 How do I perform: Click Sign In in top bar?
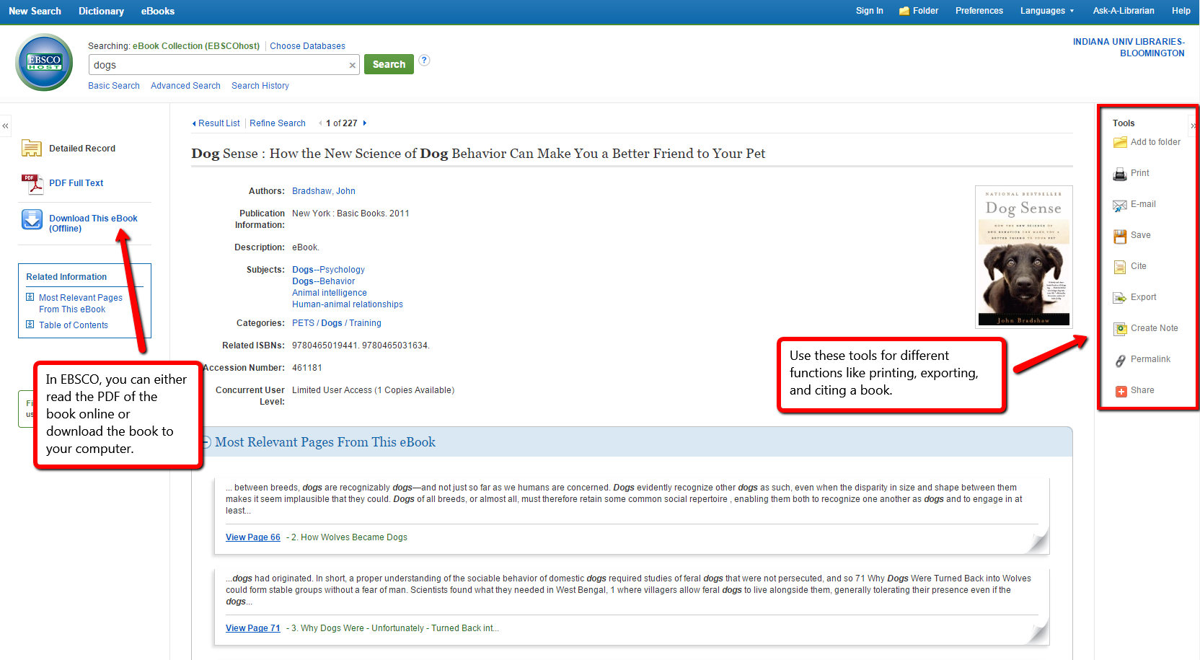pos(869,11)
